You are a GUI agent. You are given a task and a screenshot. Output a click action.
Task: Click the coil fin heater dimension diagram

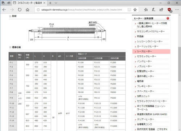(67, 31)
